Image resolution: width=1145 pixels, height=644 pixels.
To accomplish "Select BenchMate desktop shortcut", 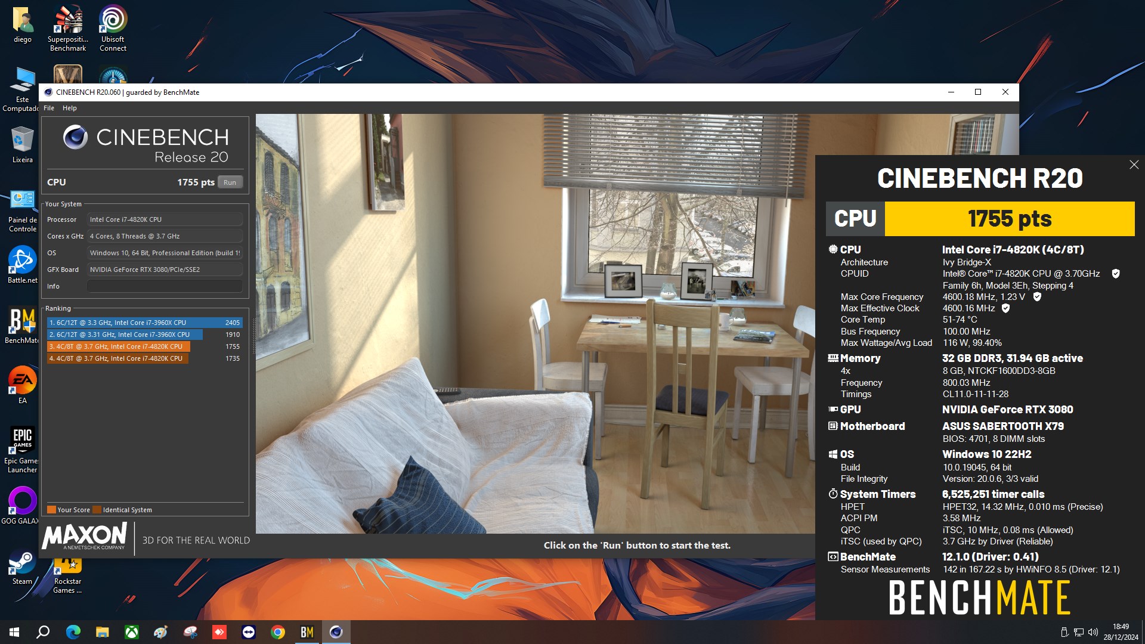I will (x=23, y=326).
